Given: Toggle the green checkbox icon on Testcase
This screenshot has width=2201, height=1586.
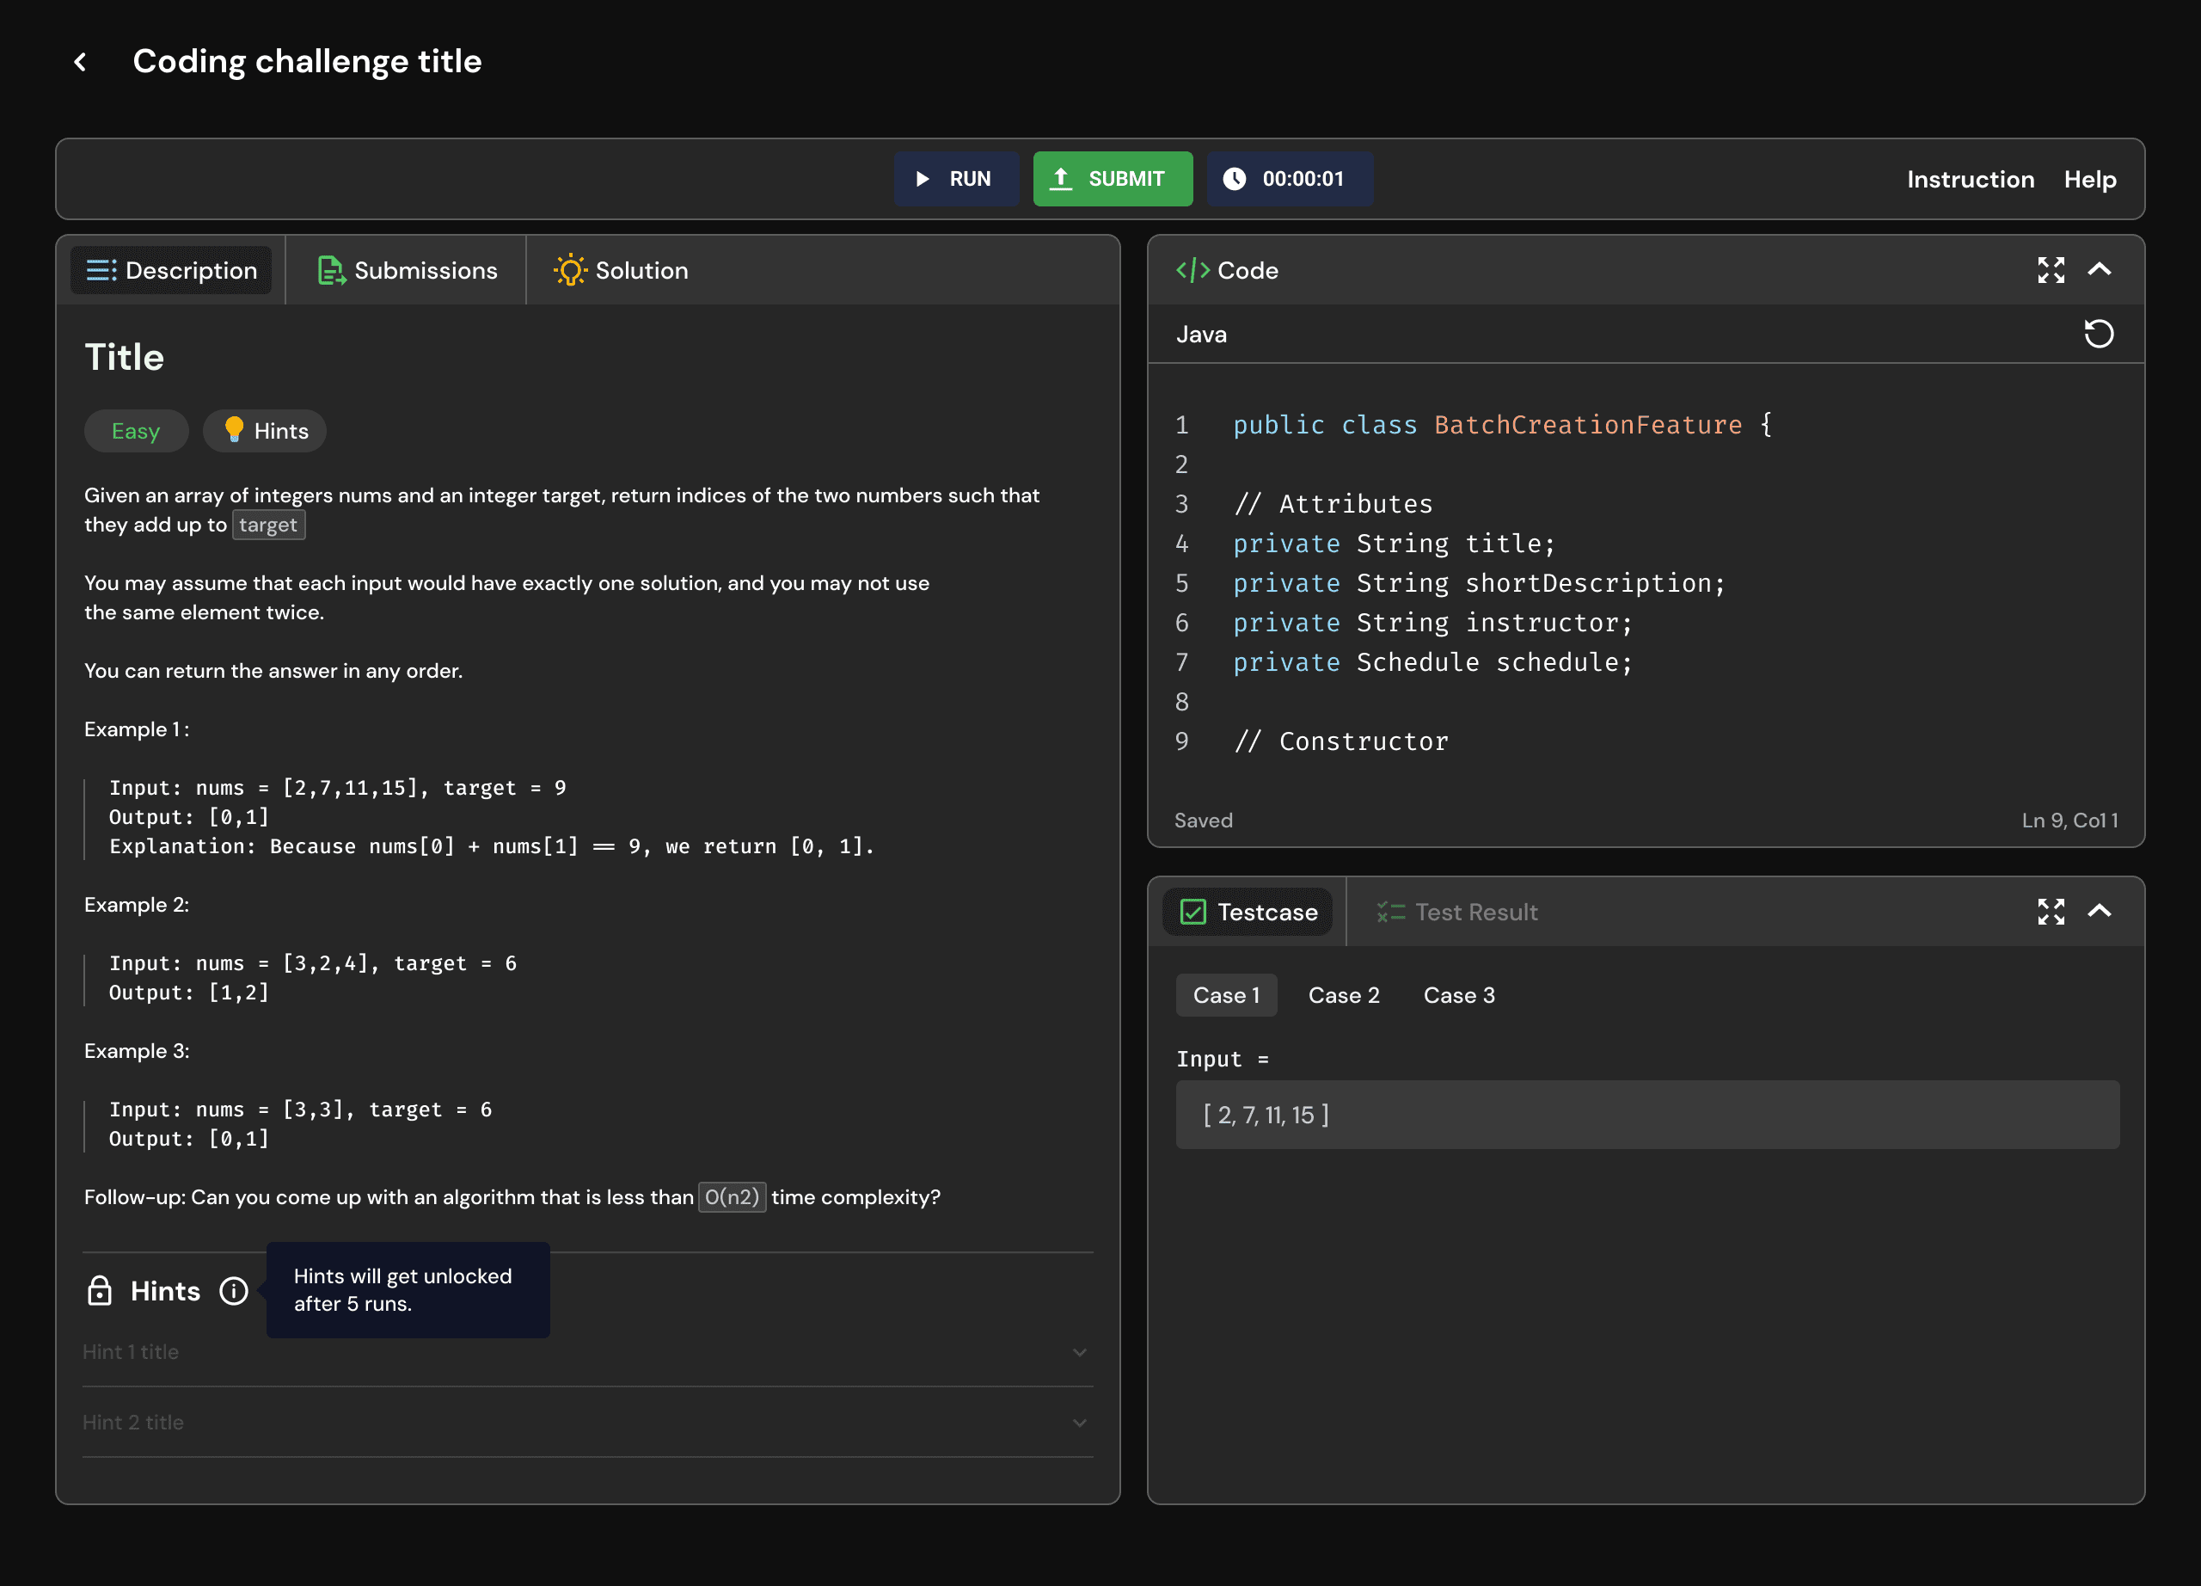Looking at the screenshot, I should (1193, 912).
